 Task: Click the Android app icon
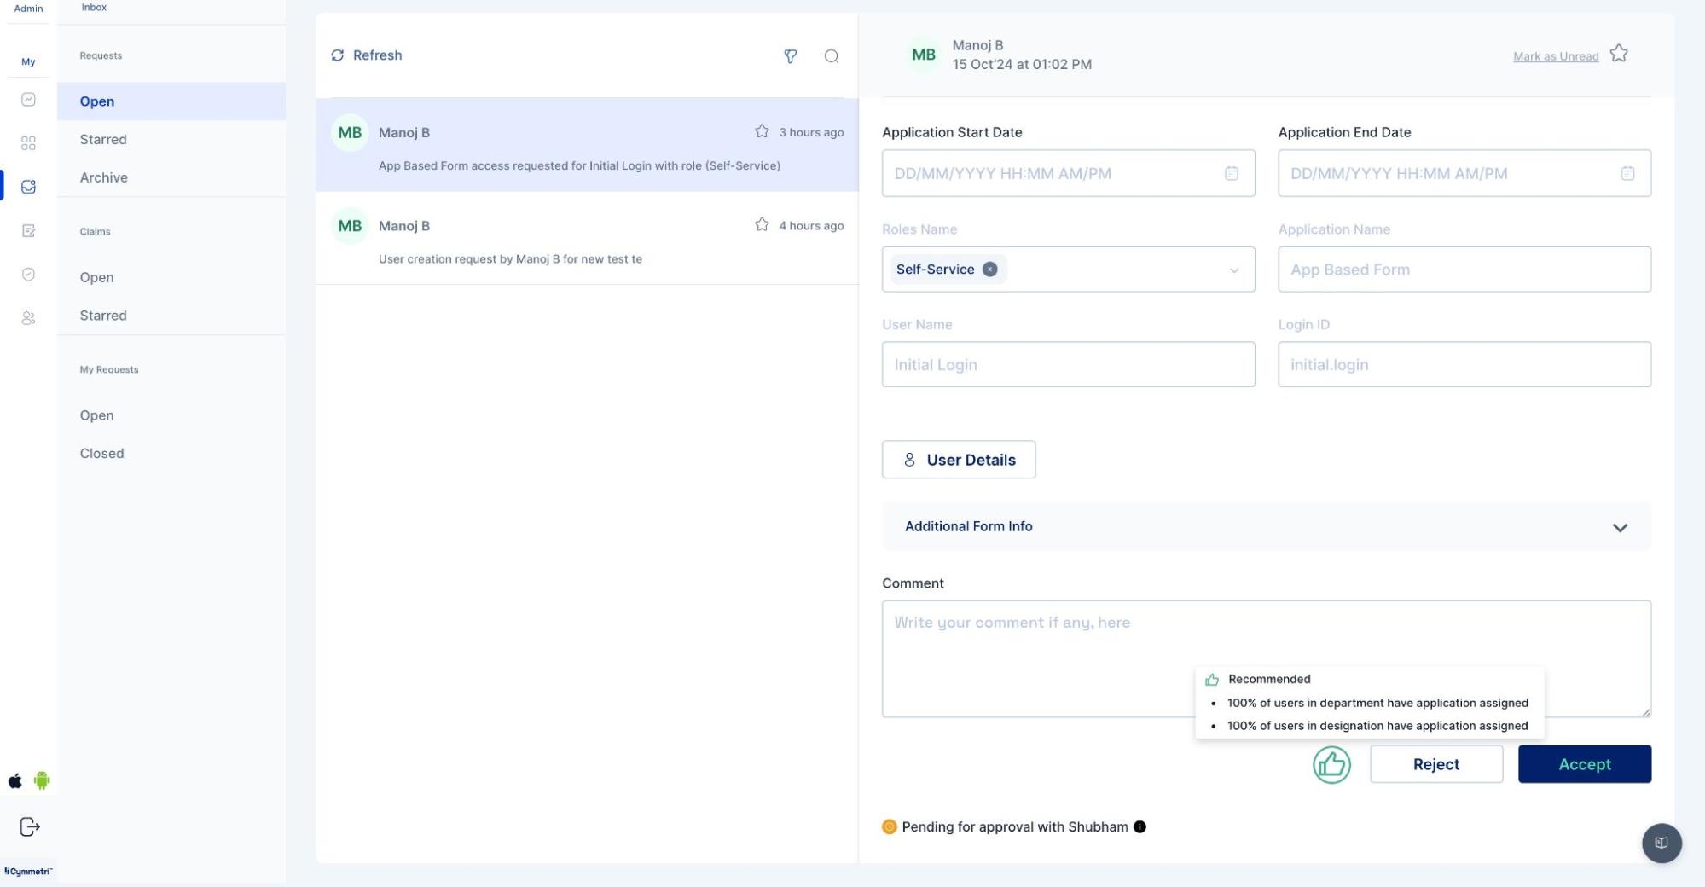click(42, 780)
